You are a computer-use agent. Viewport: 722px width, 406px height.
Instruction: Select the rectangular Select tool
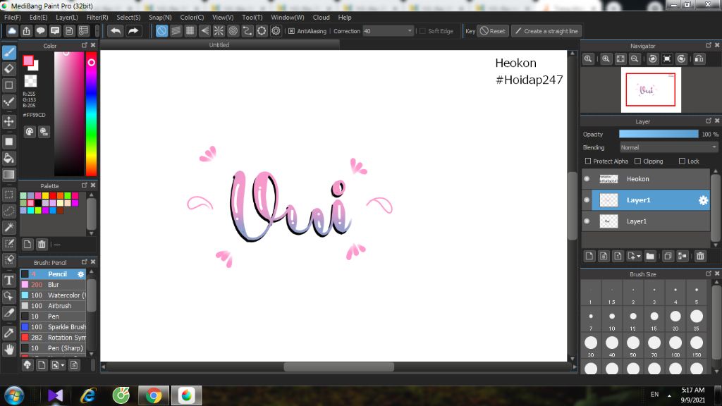9,195
